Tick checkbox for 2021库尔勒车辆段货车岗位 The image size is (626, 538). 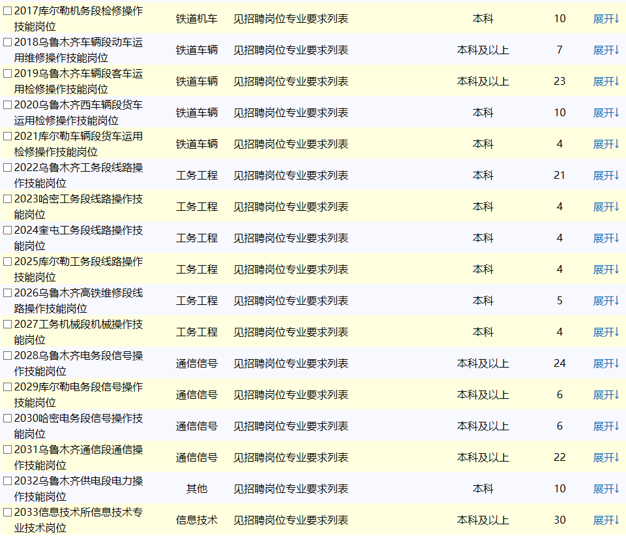(8, 136)
